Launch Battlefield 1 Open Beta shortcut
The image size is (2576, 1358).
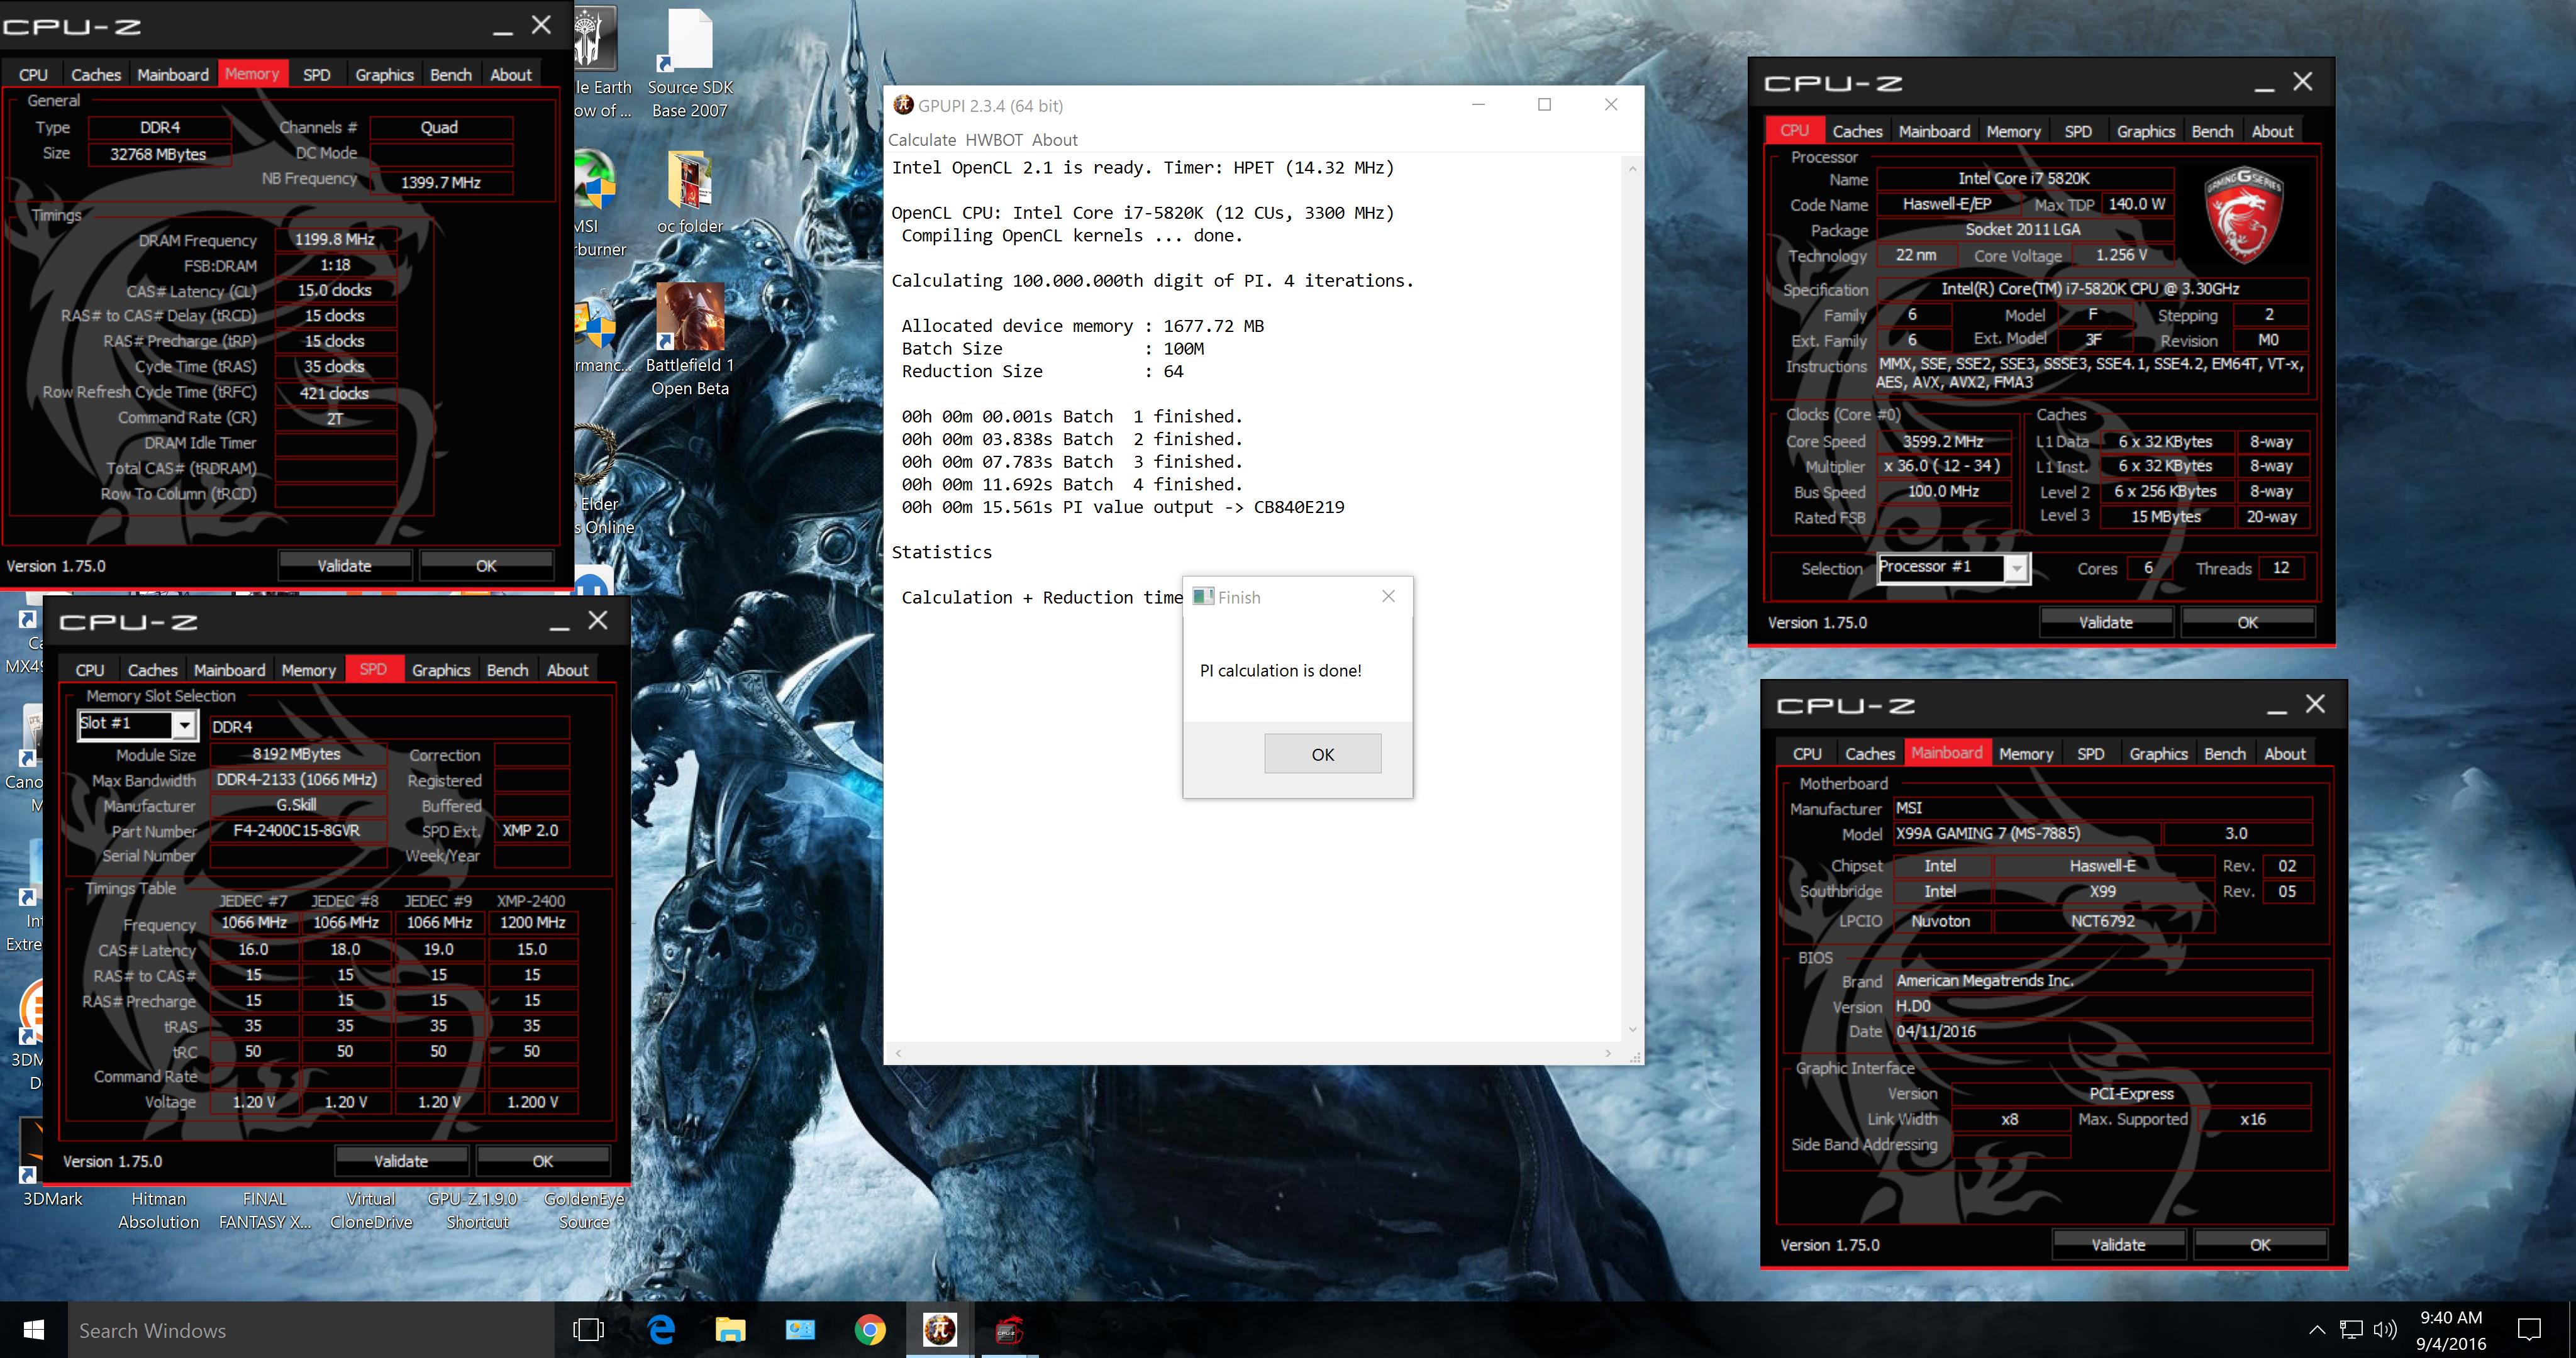coord(690,339)
